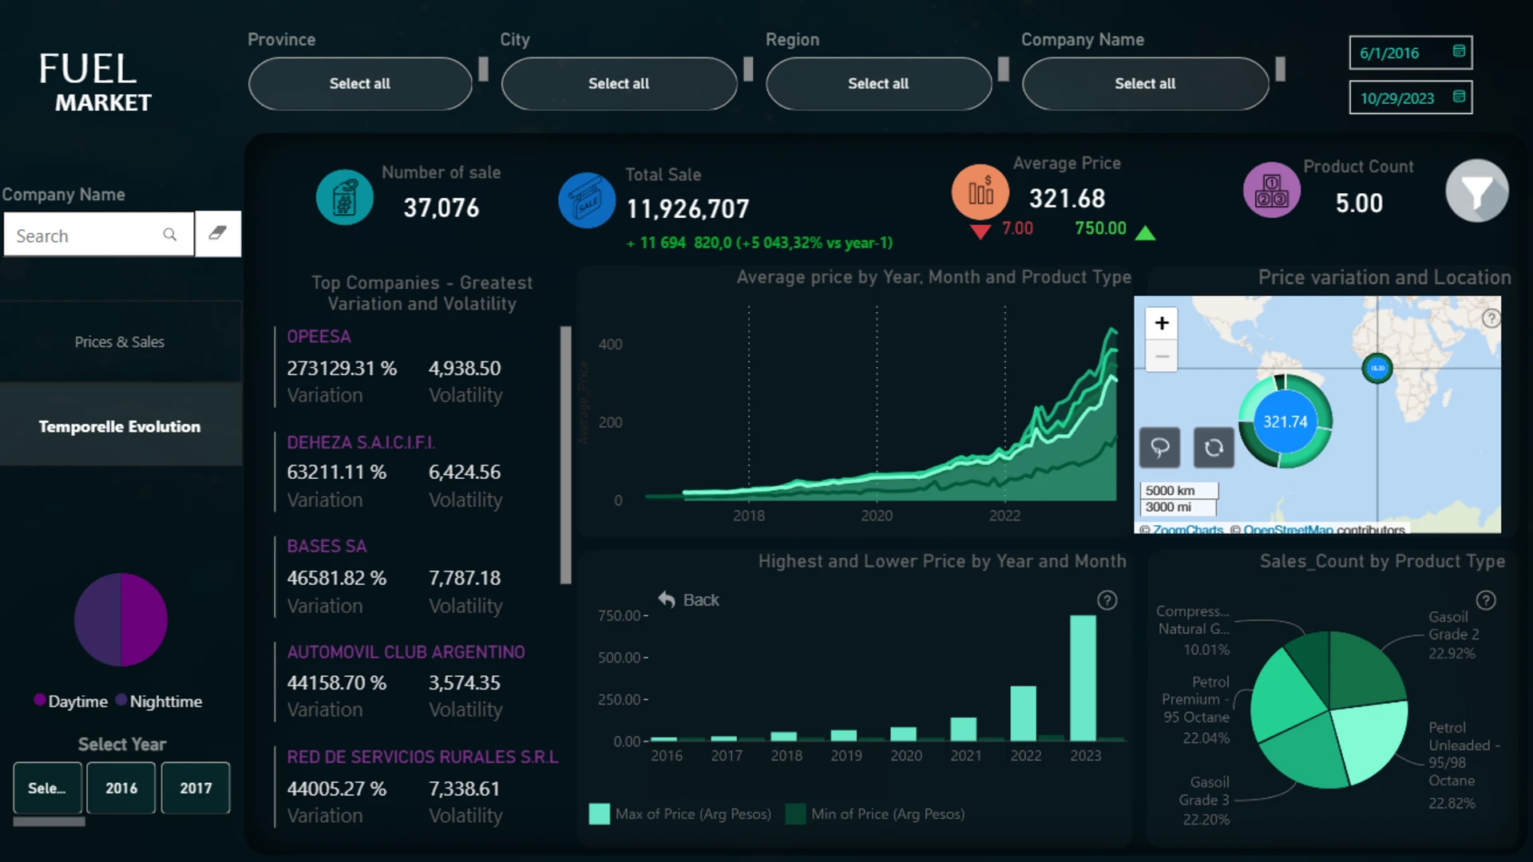Open help on Sales_Count pie chart
The width and height of the screenshot is (1533, 862).
point(1486,600)
